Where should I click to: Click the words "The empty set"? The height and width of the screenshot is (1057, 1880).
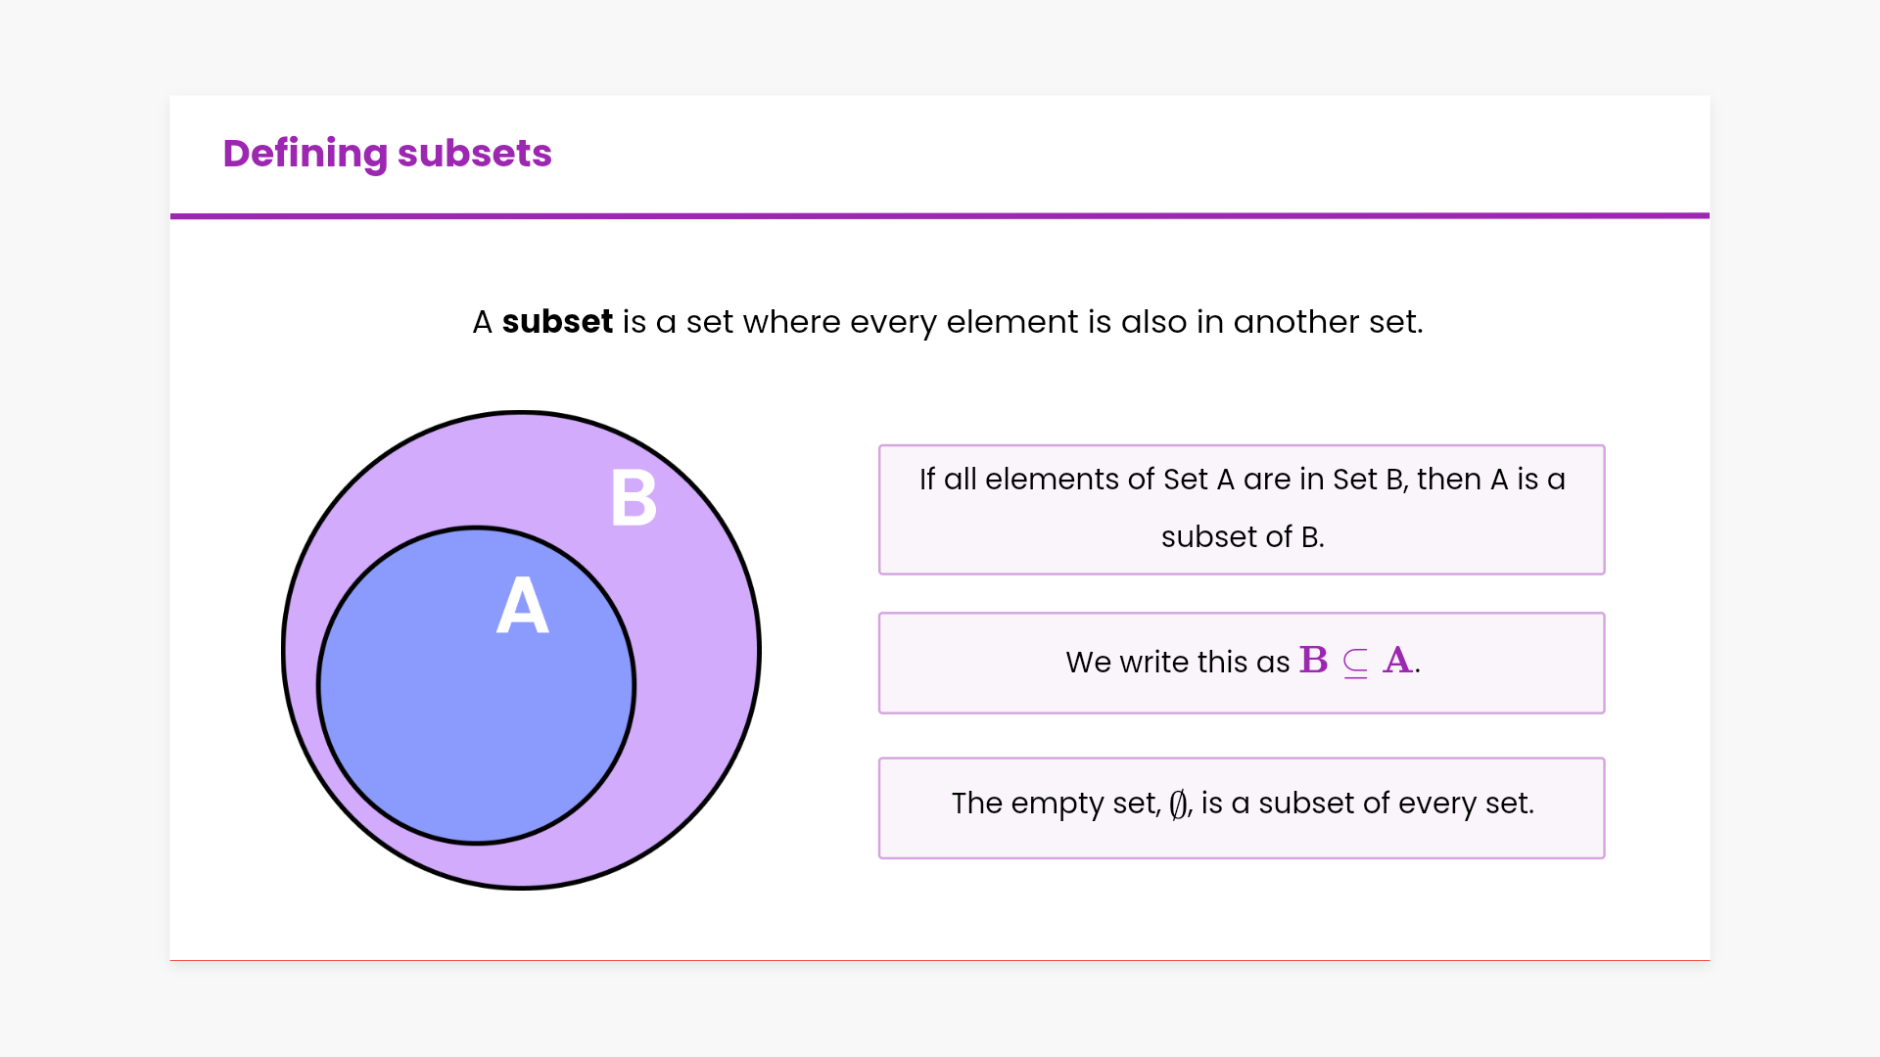tap(1054, 804)
